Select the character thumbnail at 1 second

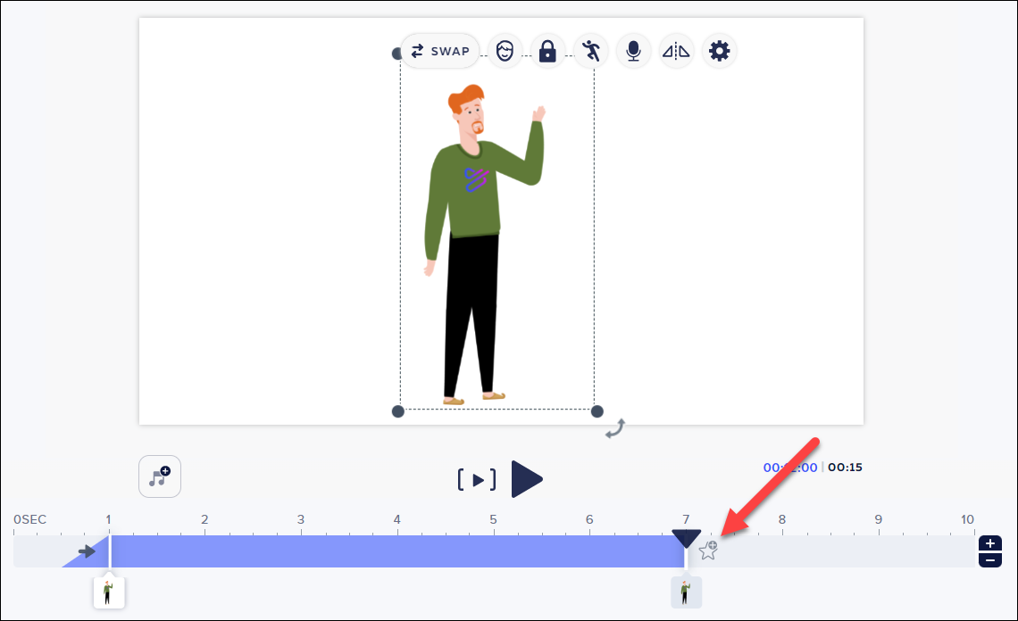[x=108, y=592]
